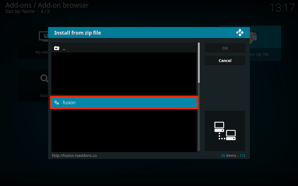The image size is (298, 186).
Task: Go up to the parent folder row
Action: 124,48
